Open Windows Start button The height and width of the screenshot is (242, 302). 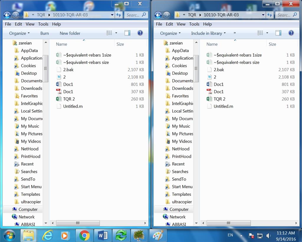[9, 235]
